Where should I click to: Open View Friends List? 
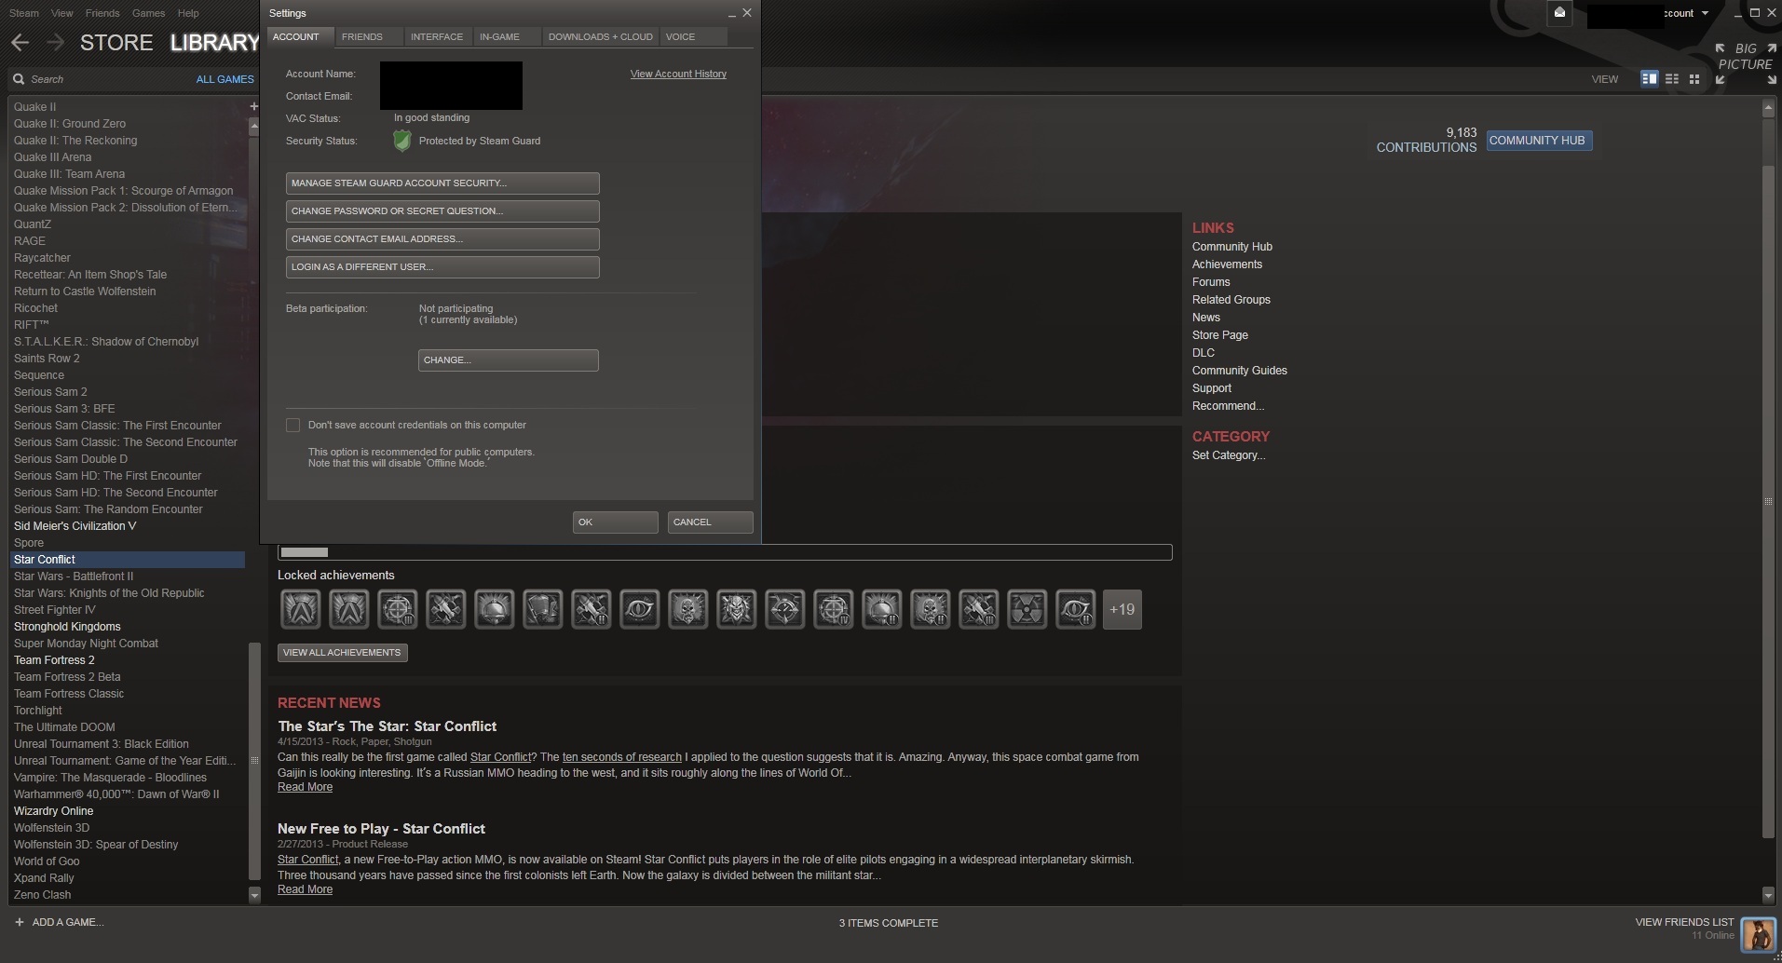tap(1684, 922)
